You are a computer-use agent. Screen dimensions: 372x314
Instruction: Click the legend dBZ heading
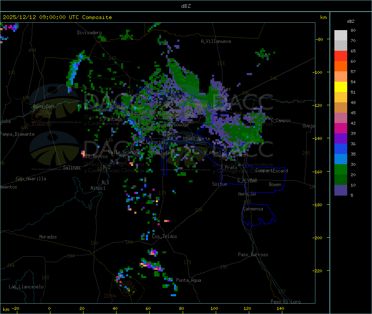[x=351, y=21]
